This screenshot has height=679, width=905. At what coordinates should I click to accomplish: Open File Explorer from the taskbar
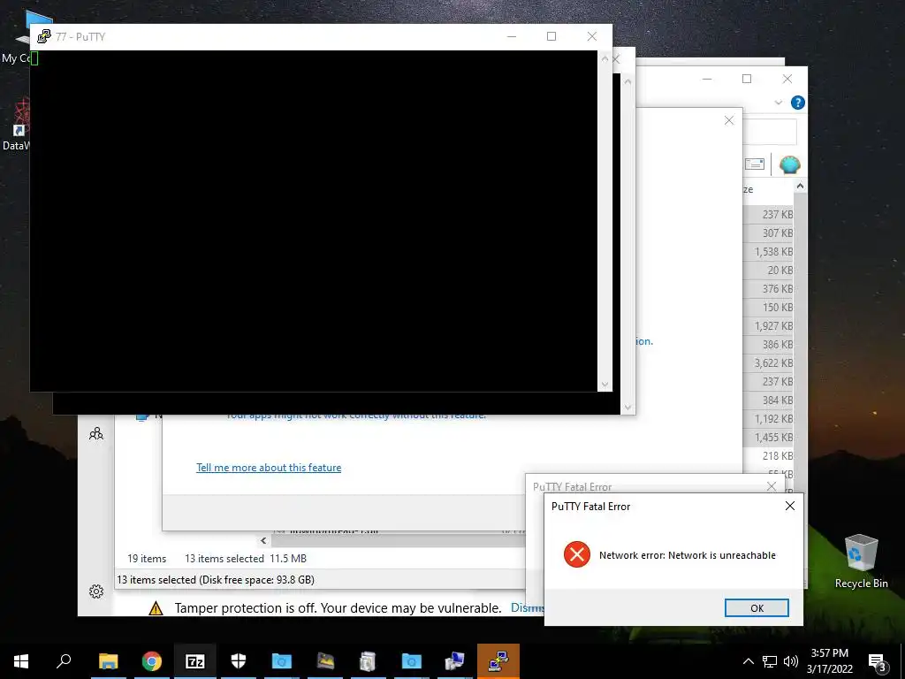tap(108, 661)
